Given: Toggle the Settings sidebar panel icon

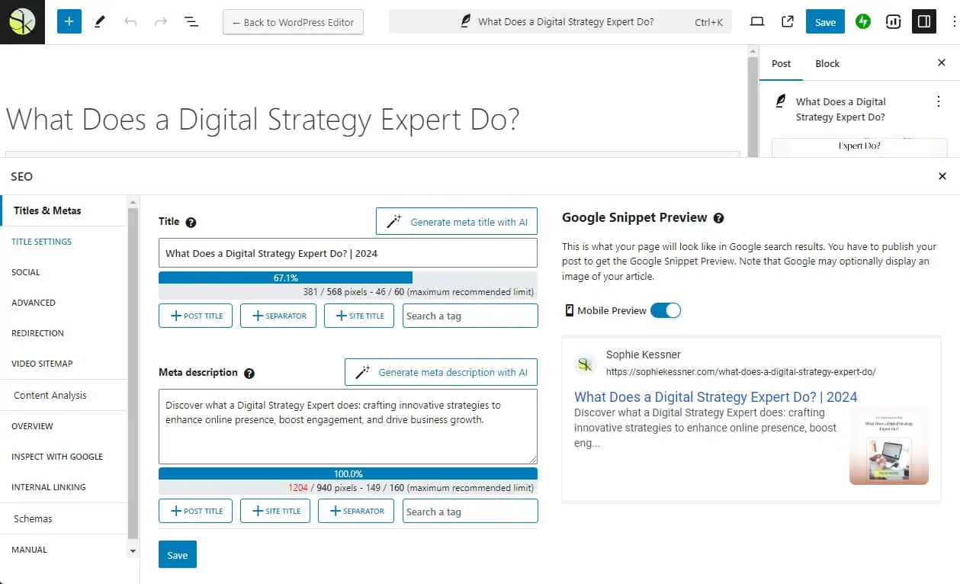Looking at the screenshot, I should 924,22.
